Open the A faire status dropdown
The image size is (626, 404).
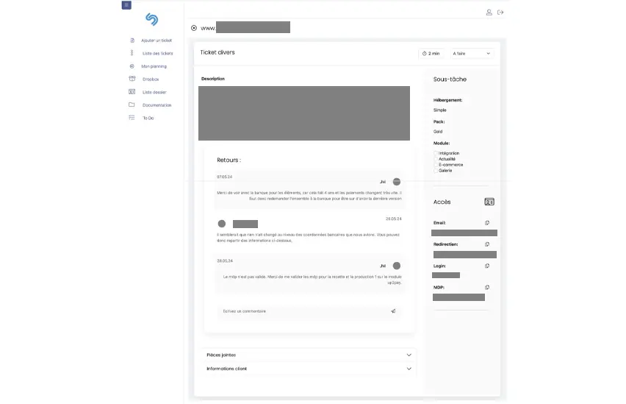(x=472, y=54)
